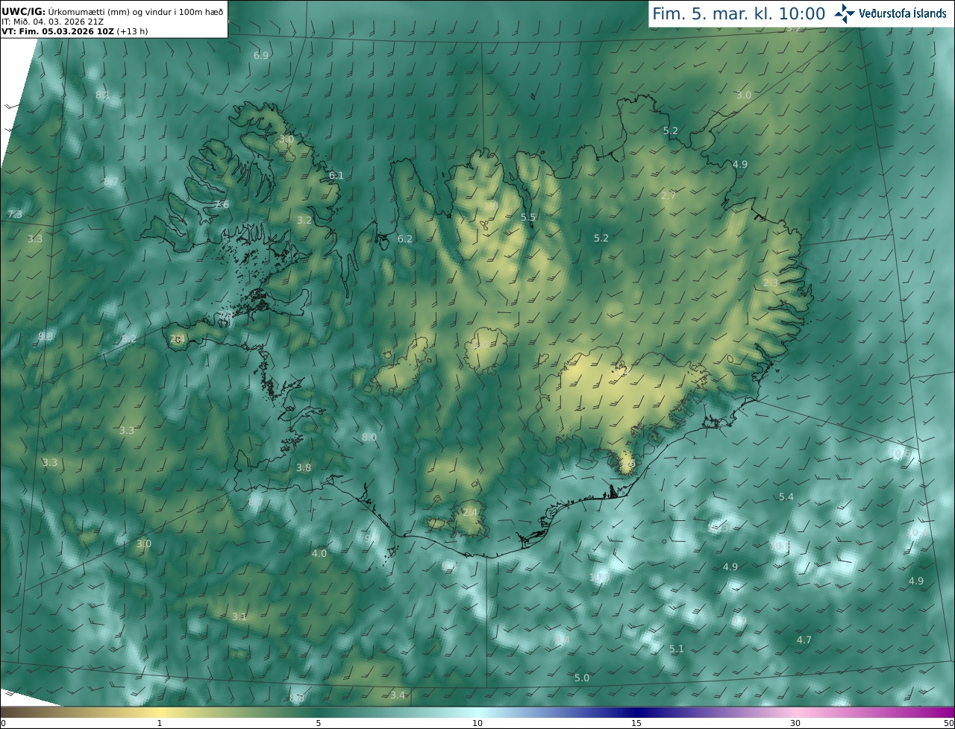955x729 pixels.
Task: Select the 'Fim. 5. mar. kl. 10:00' timestamp
Action: 739,13
